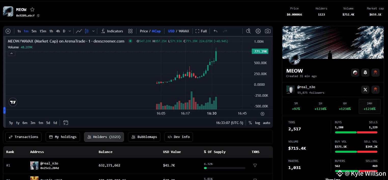Screen dimensions: 388x180
Task: Open the chart layout grid icon
Action: click(130, 31)
